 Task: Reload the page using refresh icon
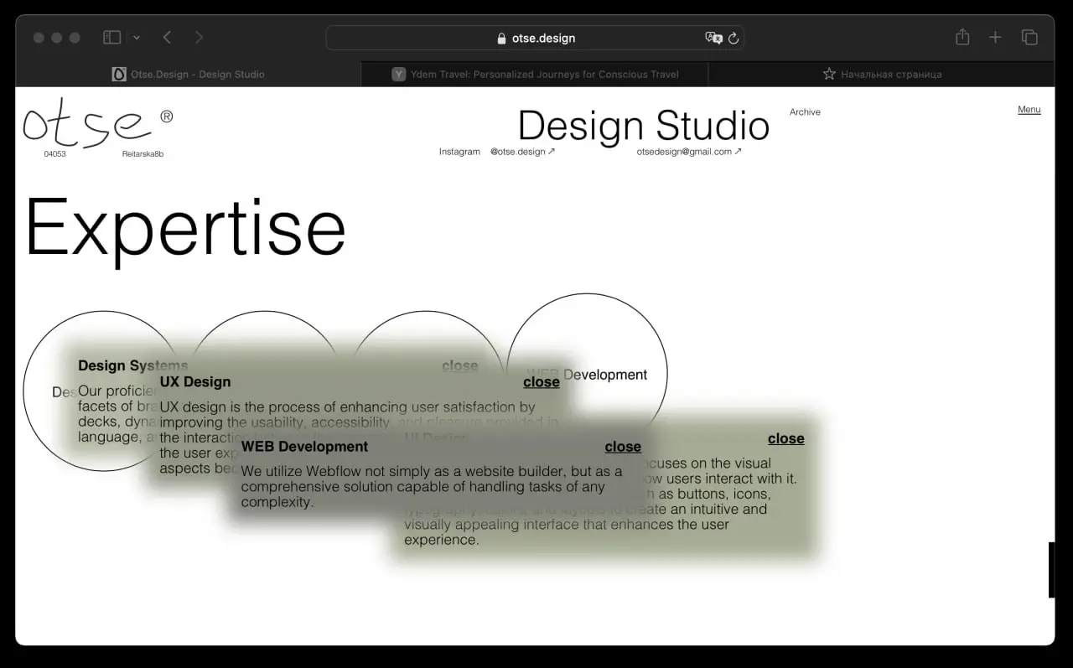pyautogui.click(x=733, y=38)
